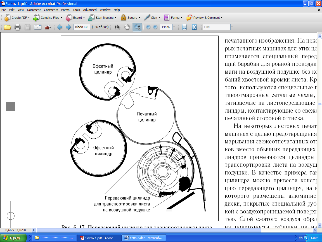Open the View menu
This screenshot has height=242, width=322.
21,10
